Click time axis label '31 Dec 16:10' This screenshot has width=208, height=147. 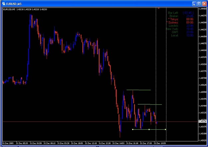132,143
